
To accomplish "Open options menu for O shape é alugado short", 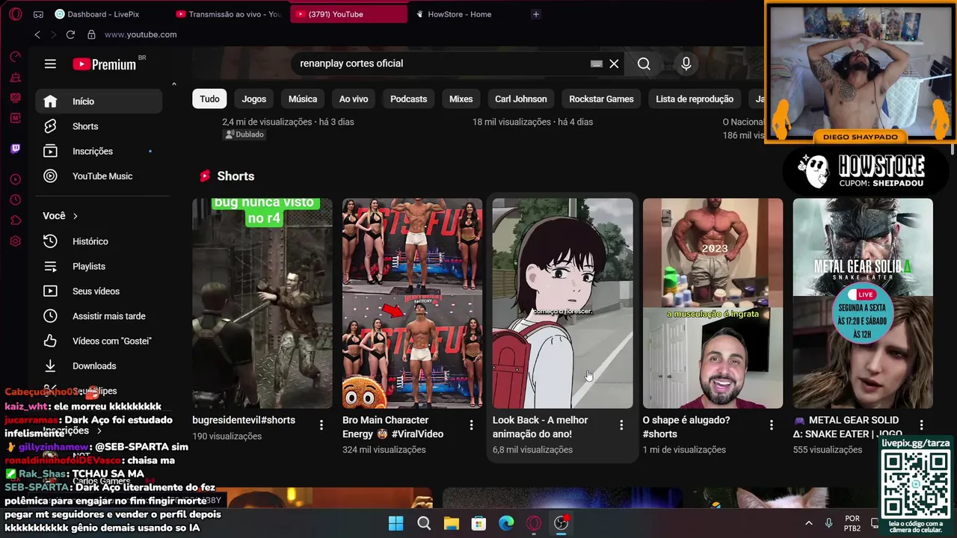I will tap(772, 425).
